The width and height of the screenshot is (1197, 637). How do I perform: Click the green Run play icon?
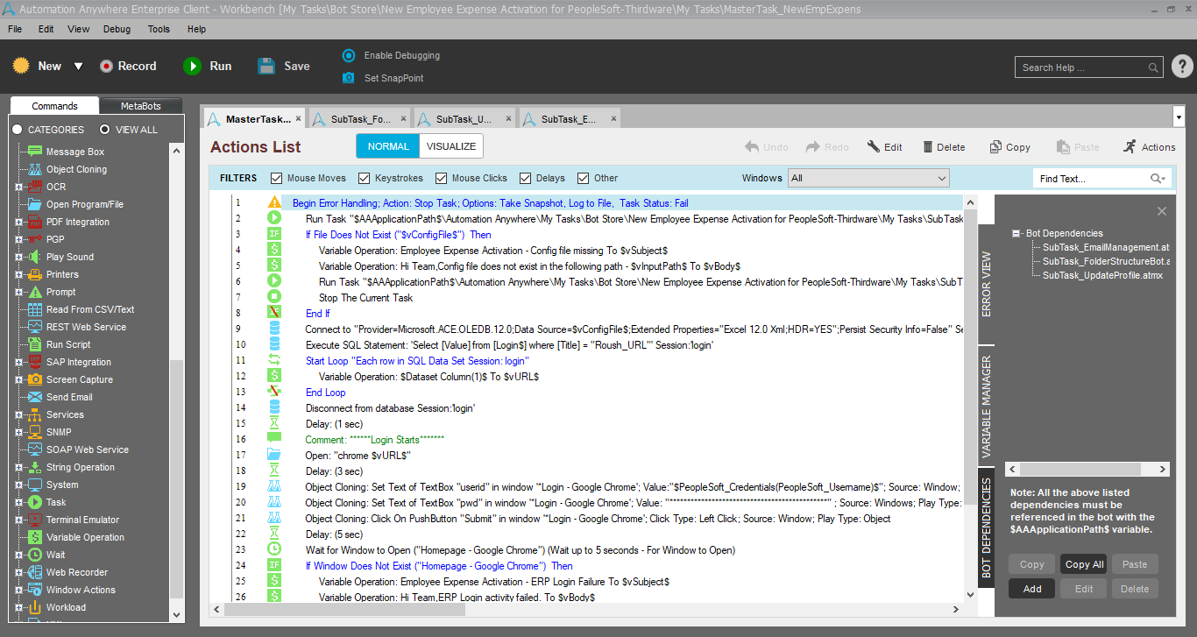pos(192,66)
